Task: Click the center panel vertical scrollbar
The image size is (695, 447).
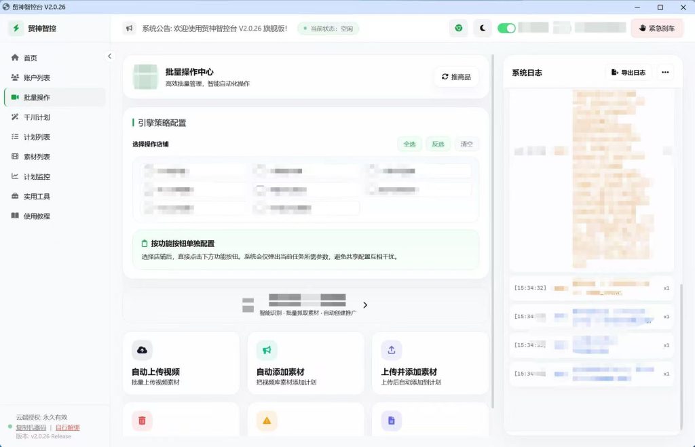Action: 493,231
